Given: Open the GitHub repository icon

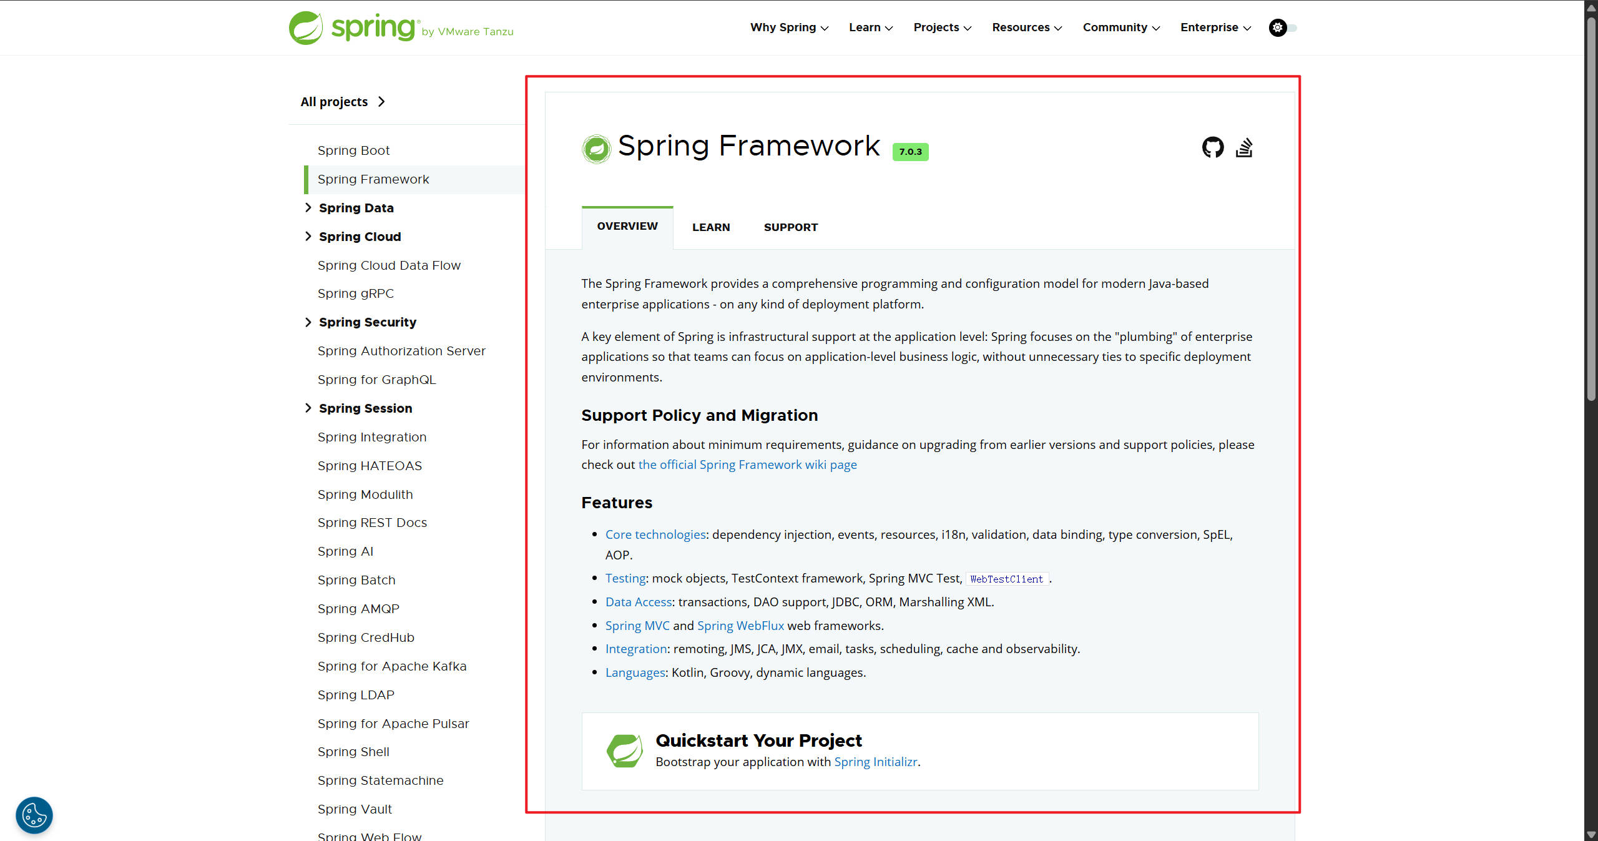Looking at the screenshot, I should [1212, 147].
